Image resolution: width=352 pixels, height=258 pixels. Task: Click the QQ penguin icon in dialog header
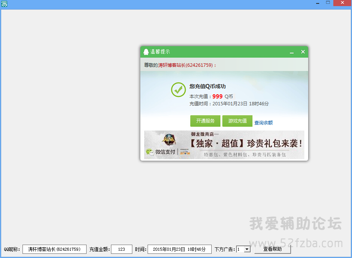coord(146,52)
